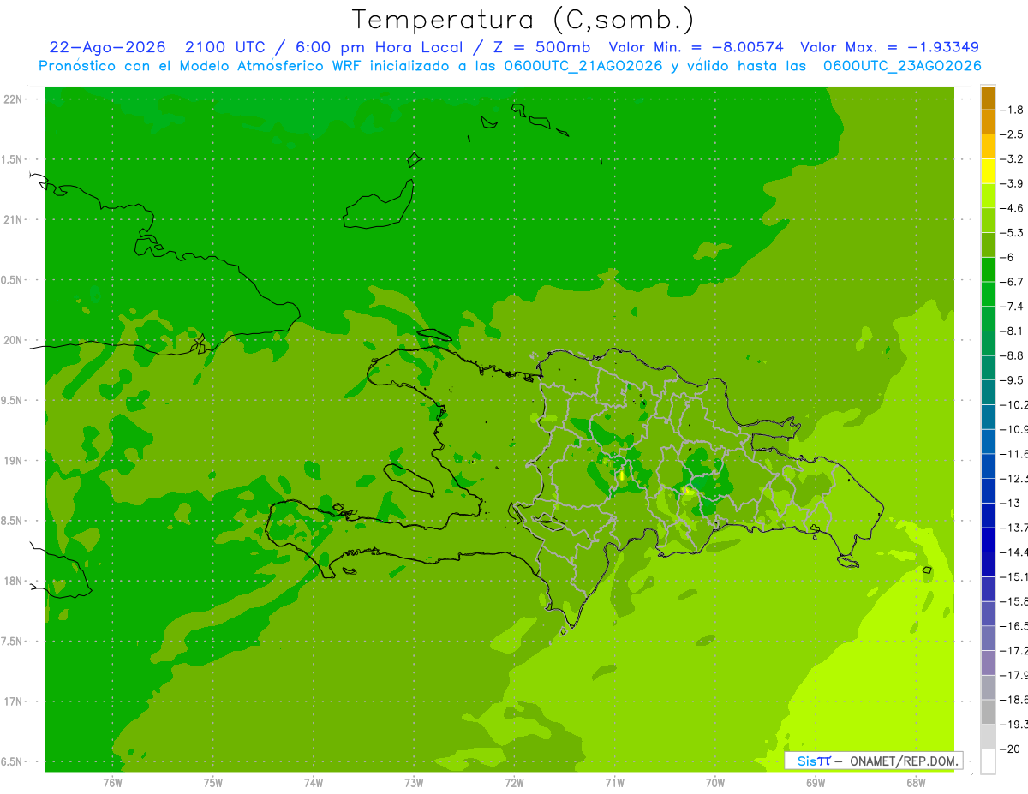Pick the dark blue swatch between -13.7 and -14.4
This screenshot has height=794, width=1028.
pos(988,540)
